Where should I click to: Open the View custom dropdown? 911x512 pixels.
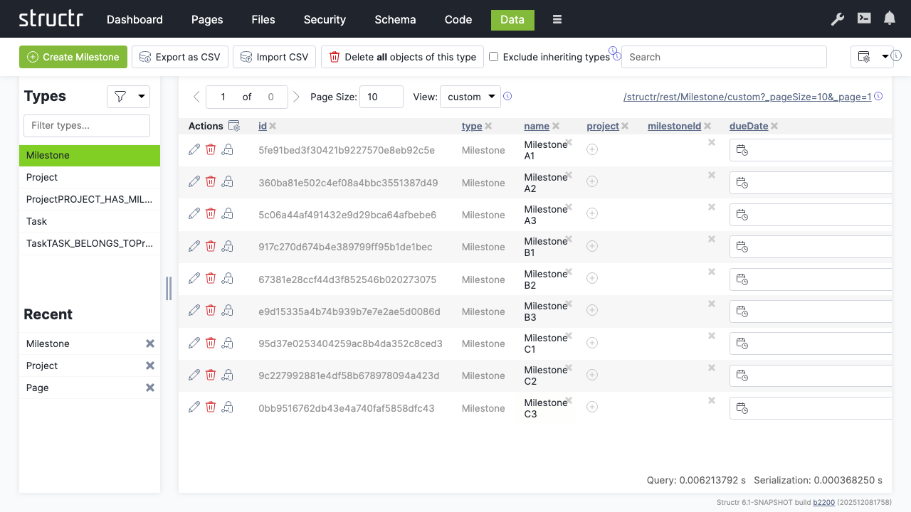tap(470, 97)
